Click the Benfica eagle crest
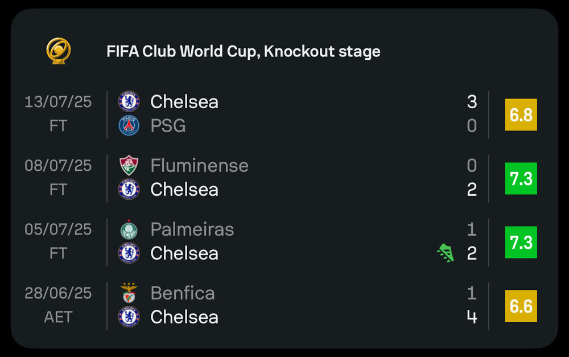The image size is (569, 357). [129, 293]
